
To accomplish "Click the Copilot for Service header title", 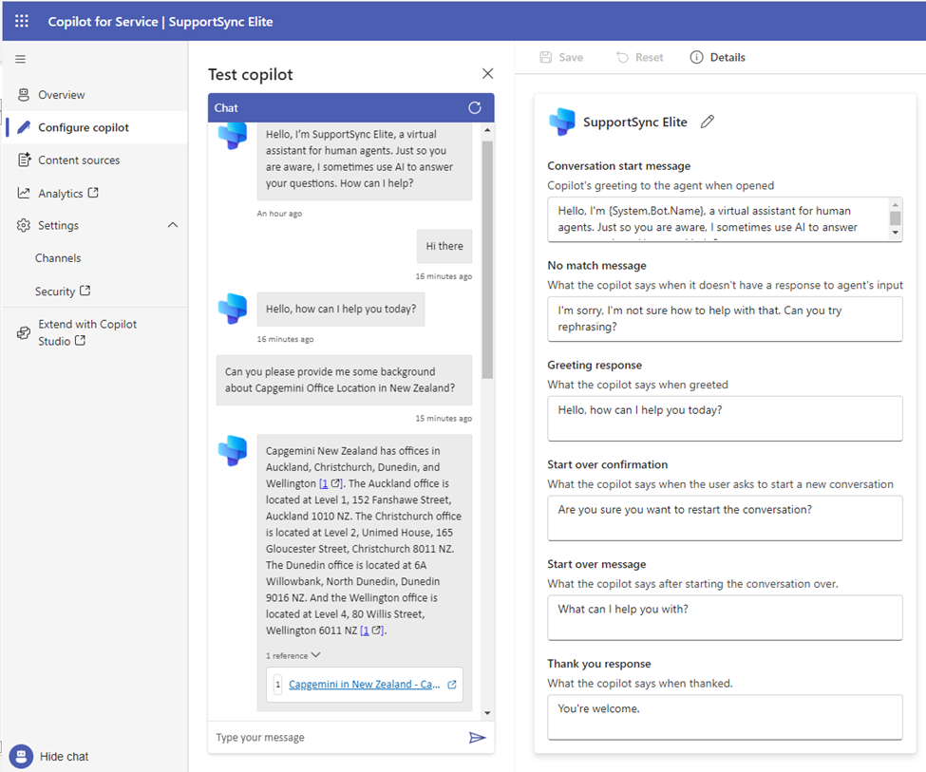I will tap(161, 22).
